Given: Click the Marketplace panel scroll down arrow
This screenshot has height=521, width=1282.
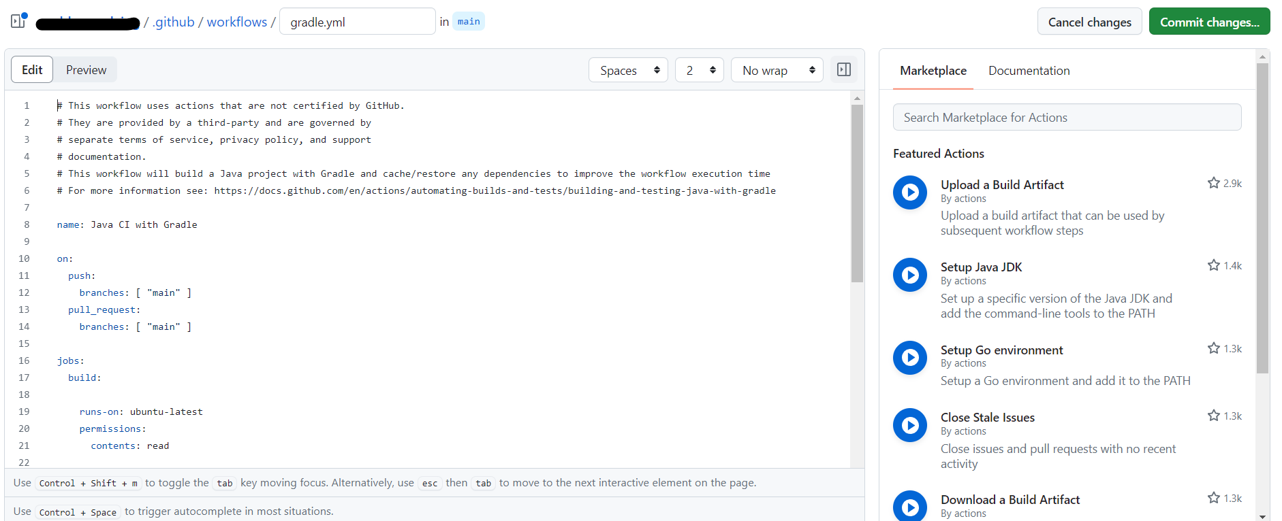Looking at the screenshot, I should click(1262, 516).
